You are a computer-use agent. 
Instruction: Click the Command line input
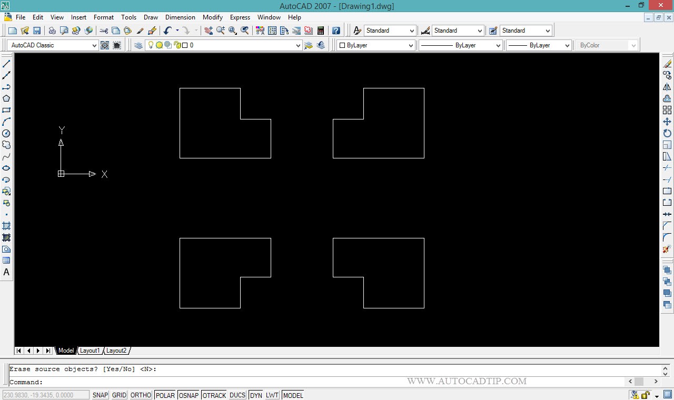(x=316, y=382)
